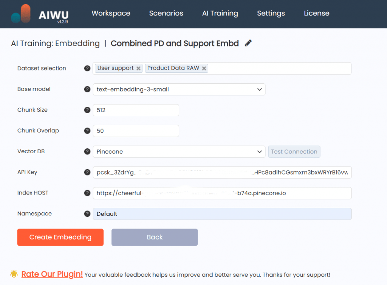Image resolution: width=387 pixels, height=285 pixels.
Task: Open help icon for Namespace
Action: click(87, 214)
